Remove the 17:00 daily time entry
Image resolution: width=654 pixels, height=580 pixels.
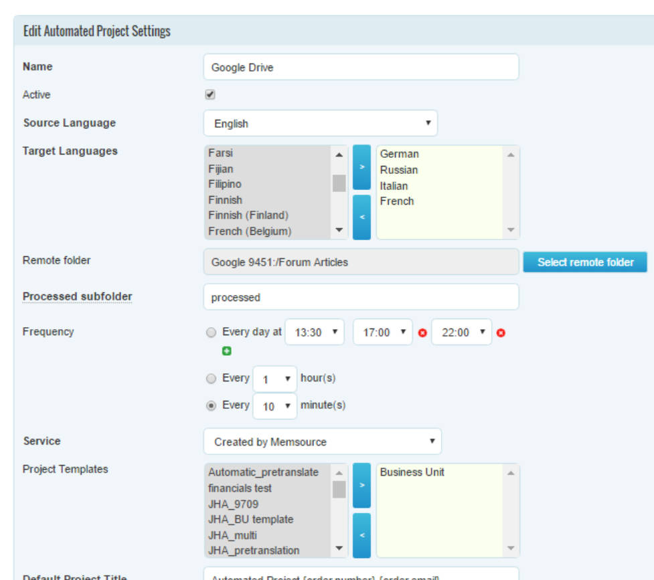422,332
